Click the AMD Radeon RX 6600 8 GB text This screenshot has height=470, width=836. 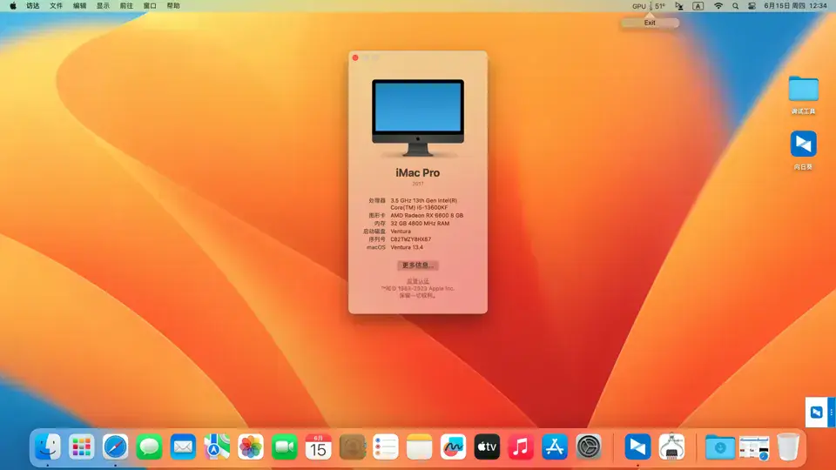427,215
